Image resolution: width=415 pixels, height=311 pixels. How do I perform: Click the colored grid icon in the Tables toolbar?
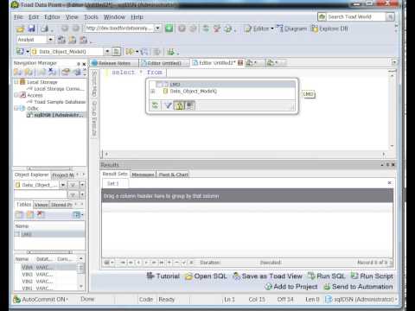coord(77,214)
